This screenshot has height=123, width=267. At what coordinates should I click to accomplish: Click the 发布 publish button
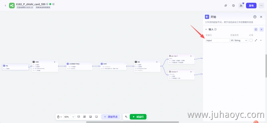[251, 6]
